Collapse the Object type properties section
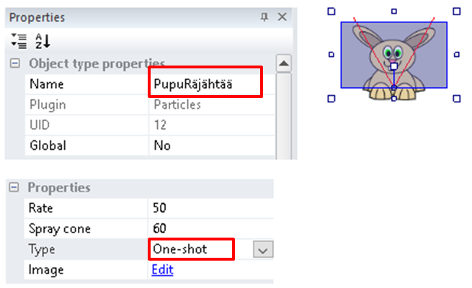The width and height of the screenshot is (472, 288). [14, 64]
